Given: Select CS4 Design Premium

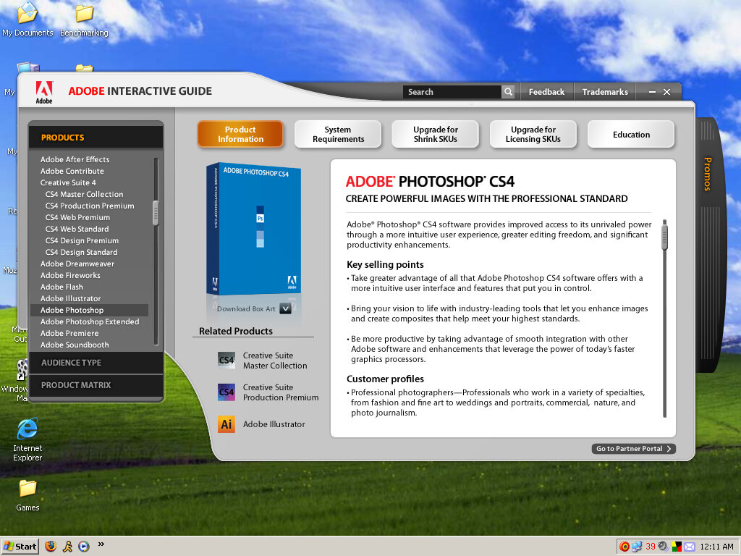Looking at the screenshot, I should tap(82, 240).
